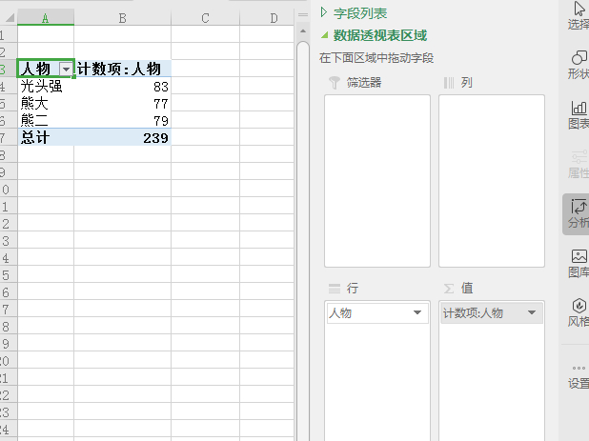Open the 图库 (Gallery) sidebar tool

tap(579, 264)
